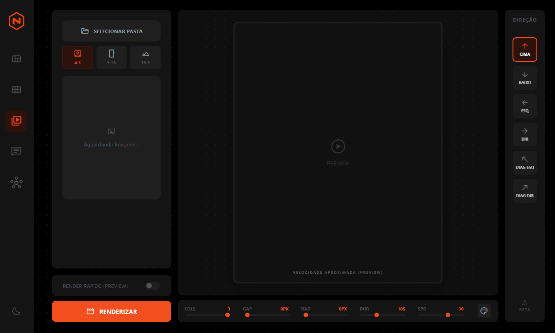Adjust the GAP slider
The height and width of the screenshot is (333, 555).
(266, 315)
